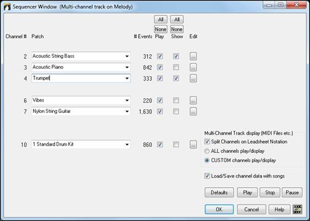Uncheck Play for Acoustic Piano channel
310x221 pixels.
coord(160,67)
